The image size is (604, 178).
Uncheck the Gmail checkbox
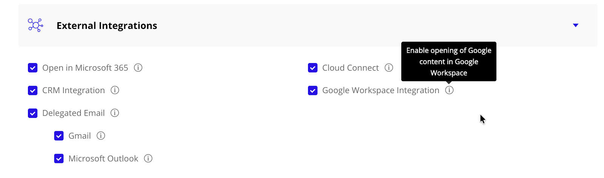(x=59, y=136)
